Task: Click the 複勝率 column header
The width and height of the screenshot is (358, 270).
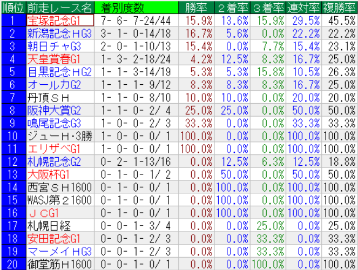Action: tap(340, 7)
